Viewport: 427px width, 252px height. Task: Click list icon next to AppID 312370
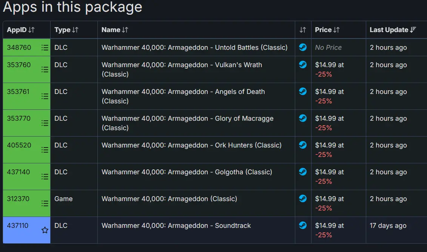[x=45, y=204]
